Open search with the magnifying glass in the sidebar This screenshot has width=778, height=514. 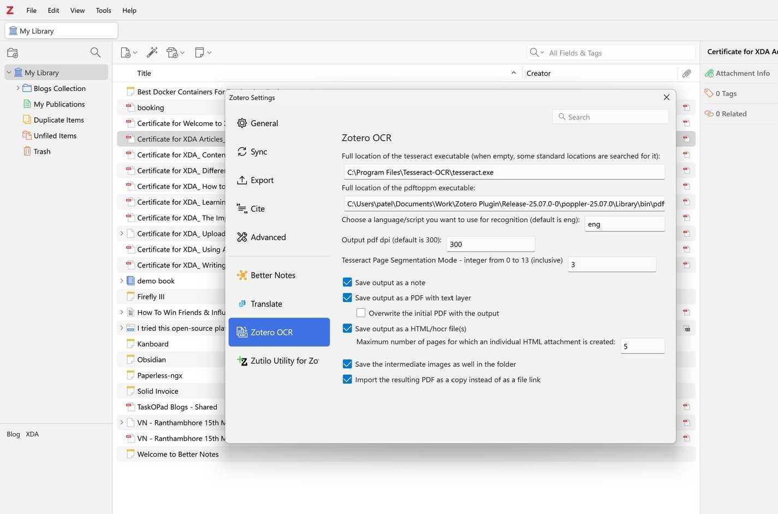[95, 52]
